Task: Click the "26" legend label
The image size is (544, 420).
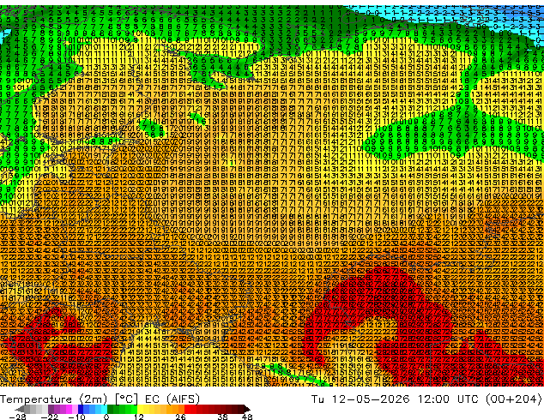Action: [x=180, y=417]
